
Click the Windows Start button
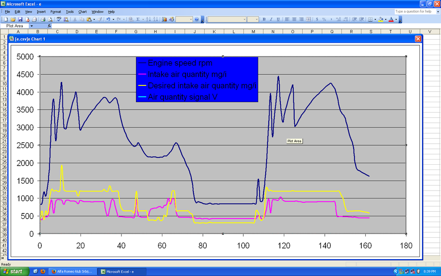click(15, 272)
